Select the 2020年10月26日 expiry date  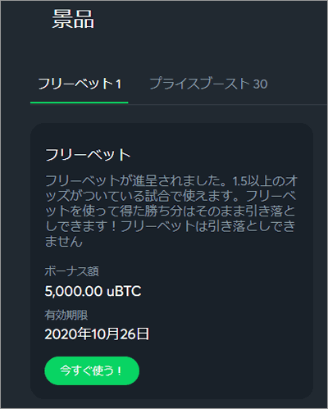(x=97, y=334)
